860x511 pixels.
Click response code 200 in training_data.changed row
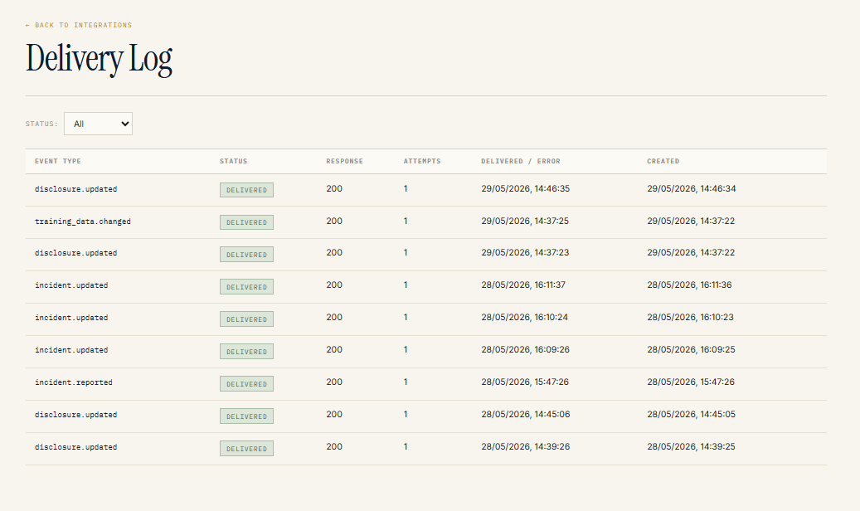pyautogui.click(x=334, y=221)
